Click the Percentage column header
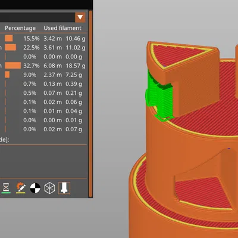This screenshot has width=238, height=238. click(x=20, y=28)
